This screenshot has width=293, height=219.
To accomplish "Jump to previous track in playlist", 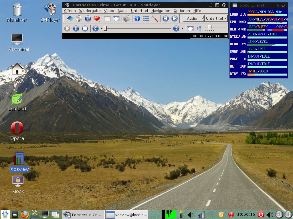I will (165, 19).
